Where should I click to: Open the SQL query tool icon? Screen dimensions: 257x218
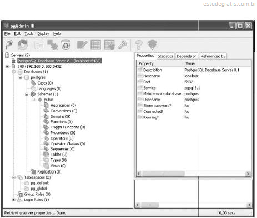pyautogui.click(x=82, y=45)
